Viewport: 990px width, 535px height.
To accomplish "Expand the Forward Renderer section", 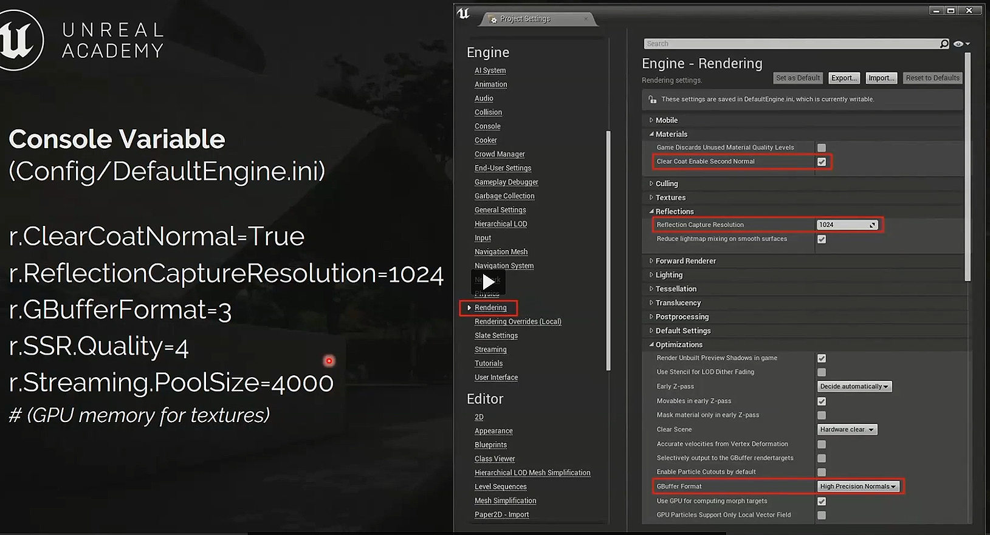I will click(x=651, y=261).
